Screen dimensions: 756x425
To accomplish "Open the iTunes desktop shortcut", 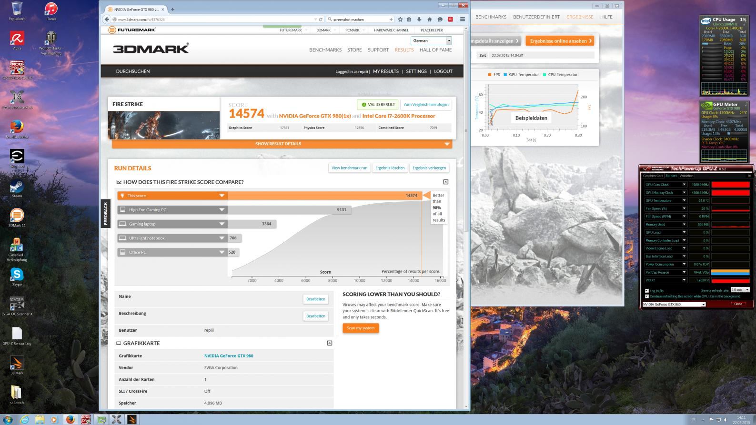I will [x=51, y=11].
